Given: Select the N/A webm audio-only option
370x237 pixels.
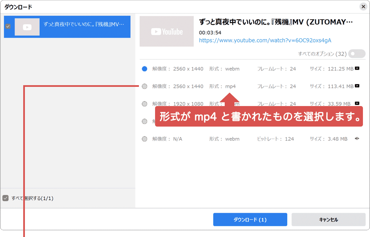Looking at the screenshot, I should [145, 138].
